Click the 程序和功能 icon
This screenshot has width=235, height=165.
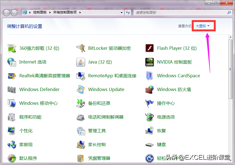[x=12, y=117]
